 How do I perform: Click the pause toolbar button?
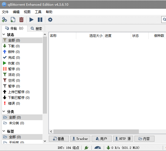click(40, 20)
